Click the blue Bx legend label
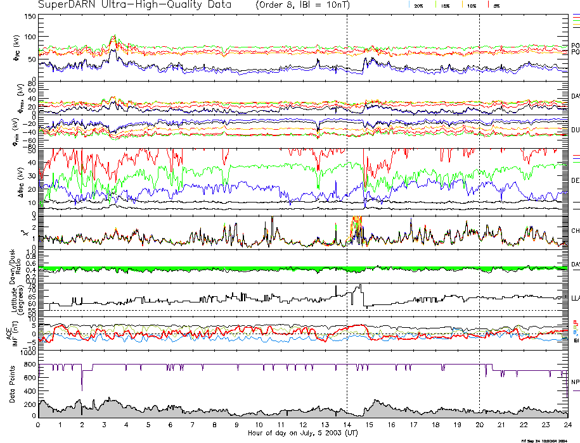Image resolution: width=580 pixels, height=443 pixels. tap(575, 333)
